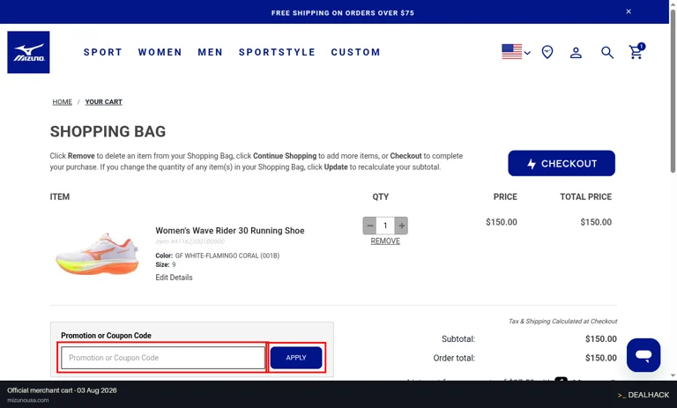Click REMOVE under the quantity
The image size is (677, 408).
(x=385, y=241)
